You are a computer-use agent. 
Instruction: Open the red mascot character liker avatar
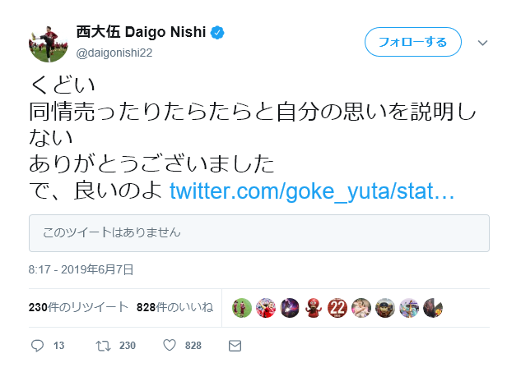(314, 308)
